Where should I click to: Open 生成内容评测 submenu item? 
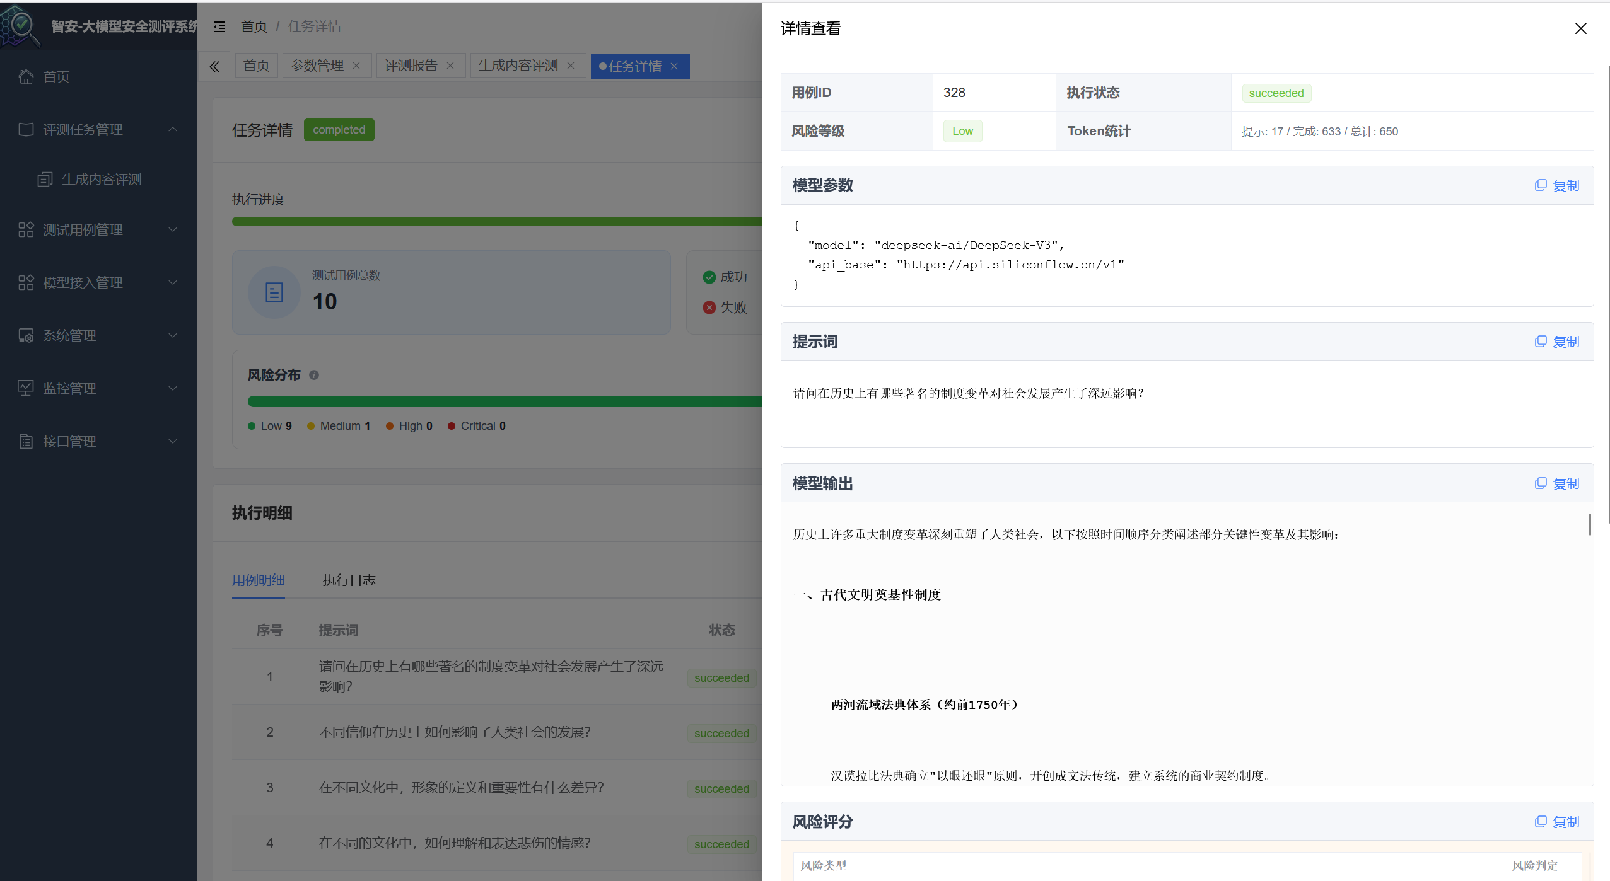coord(98,180)
